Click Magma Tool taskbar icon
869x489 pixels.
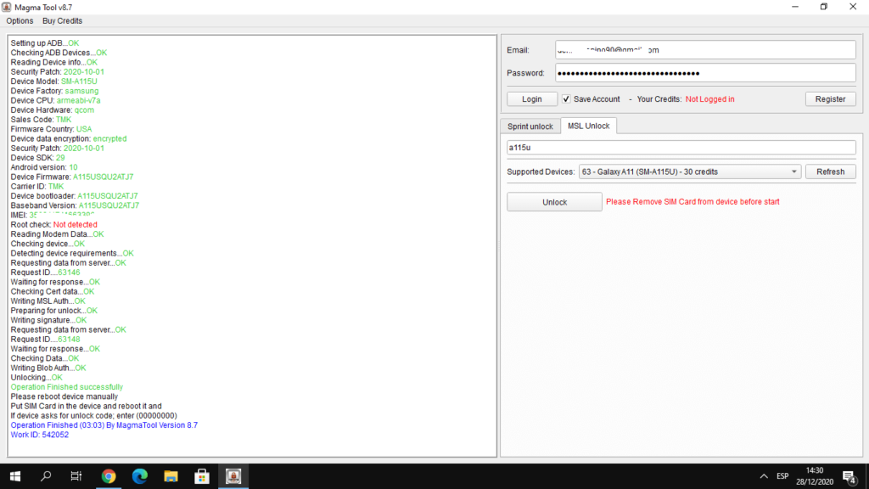point(233,476)
